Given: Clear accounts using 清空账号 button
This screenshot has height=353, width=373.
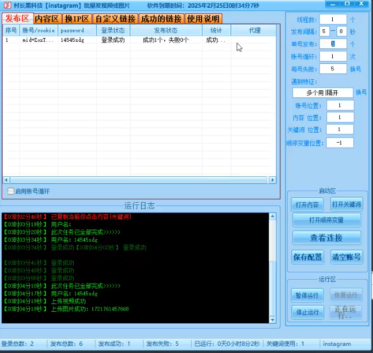Looking at the screenshot, I should pyautogui.click(x=347, y=257).
